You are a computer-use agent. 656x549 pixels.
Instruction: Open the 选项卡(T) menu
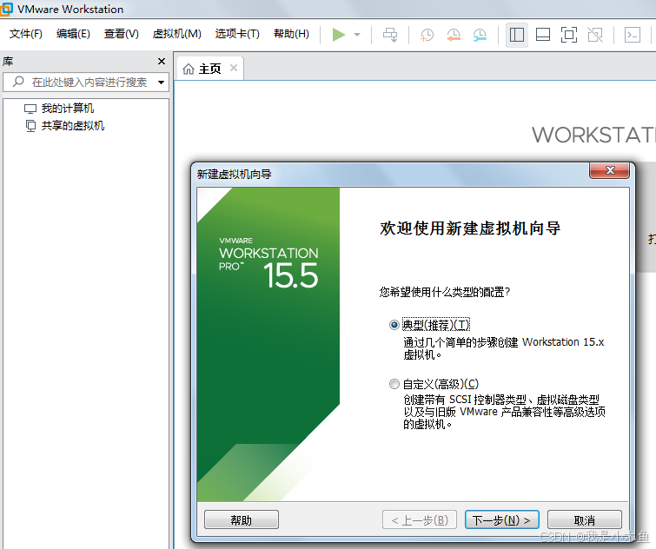(x=237, y=34)
